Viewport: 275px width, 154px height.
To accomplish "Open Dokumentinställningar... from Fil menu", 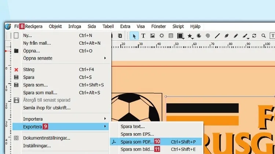I will point(47,138).
